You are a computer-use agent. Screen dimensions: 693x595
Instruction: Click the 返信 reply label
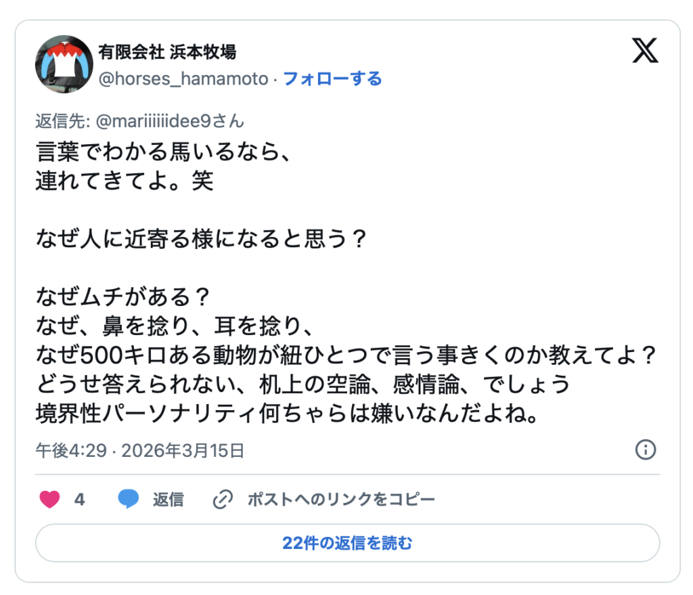(x=168, y=500)
